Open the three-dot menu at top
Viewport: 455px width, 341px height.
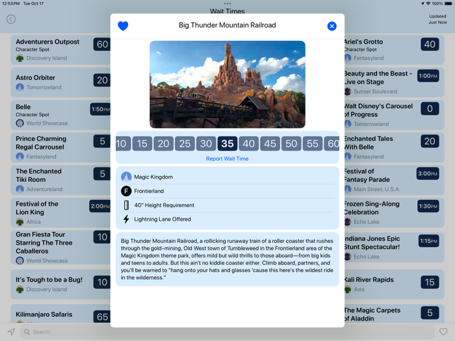[x=227, y=4]
